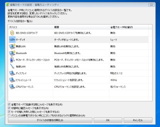Click the 概要 column header
The height and width of the screenshot is (127, 160).
click(57, 27)
